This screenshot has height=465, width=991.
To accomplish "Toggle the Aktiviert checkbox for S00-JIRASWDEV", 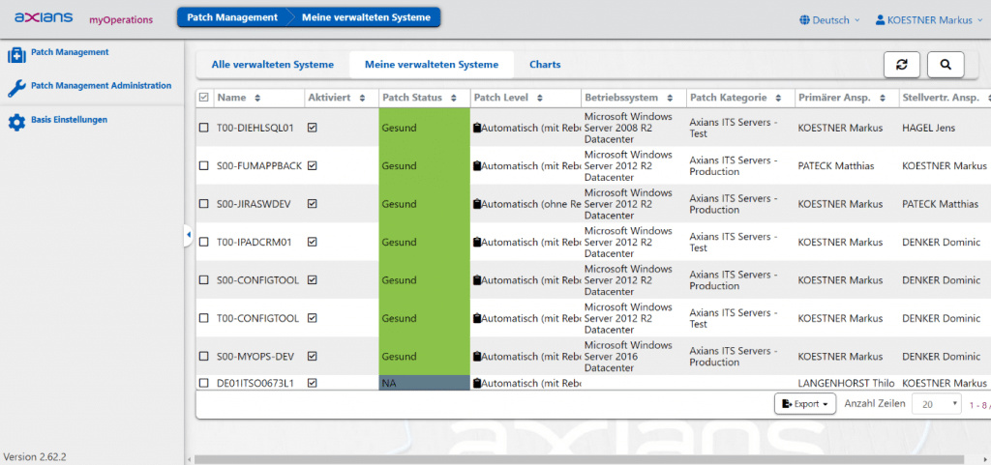I will coord(313,204).
